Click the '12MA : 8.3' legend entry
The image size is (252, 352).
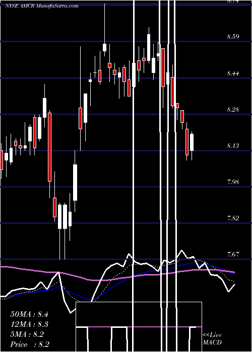(x=29, y=324)
